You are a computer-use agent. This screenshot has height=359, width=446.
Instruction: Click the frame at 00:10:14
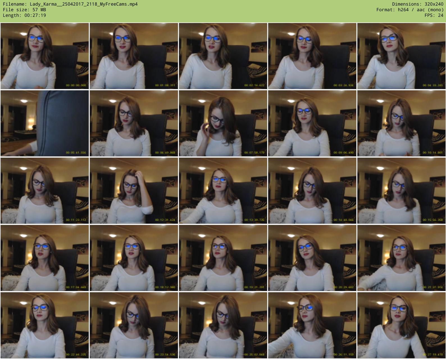(401, 123)
